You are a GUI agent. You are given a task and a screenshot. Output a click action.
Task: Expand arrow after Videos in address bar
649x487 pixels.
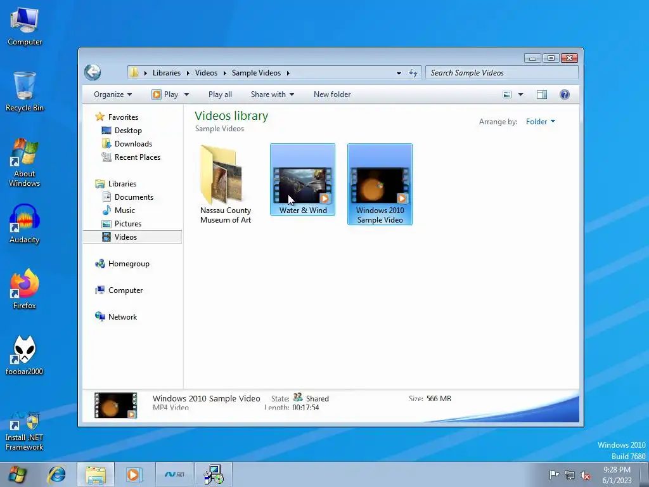225,74
